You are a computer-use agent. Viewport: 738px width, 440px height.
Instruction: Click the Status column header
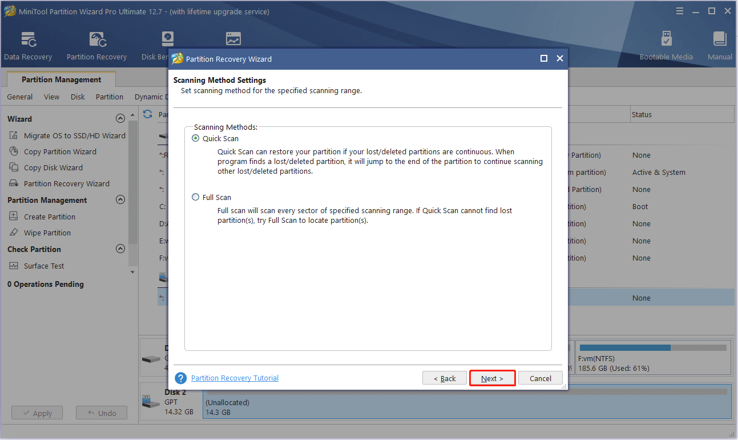(x=682, y=114)
